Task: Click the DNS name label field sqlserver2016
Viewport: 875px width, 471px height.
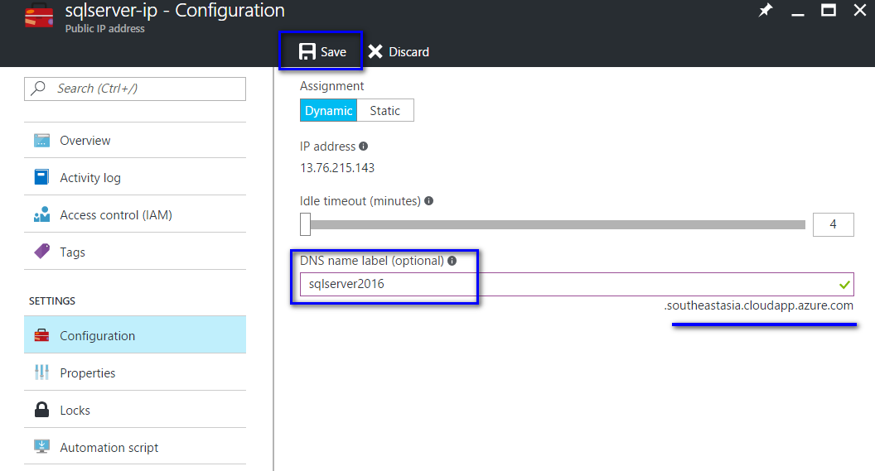Action: click(577, 284)
